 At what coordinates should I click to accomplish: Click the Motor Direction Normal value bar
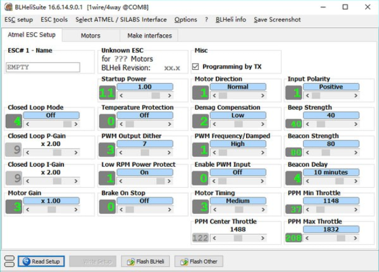[x=238, y=87]
